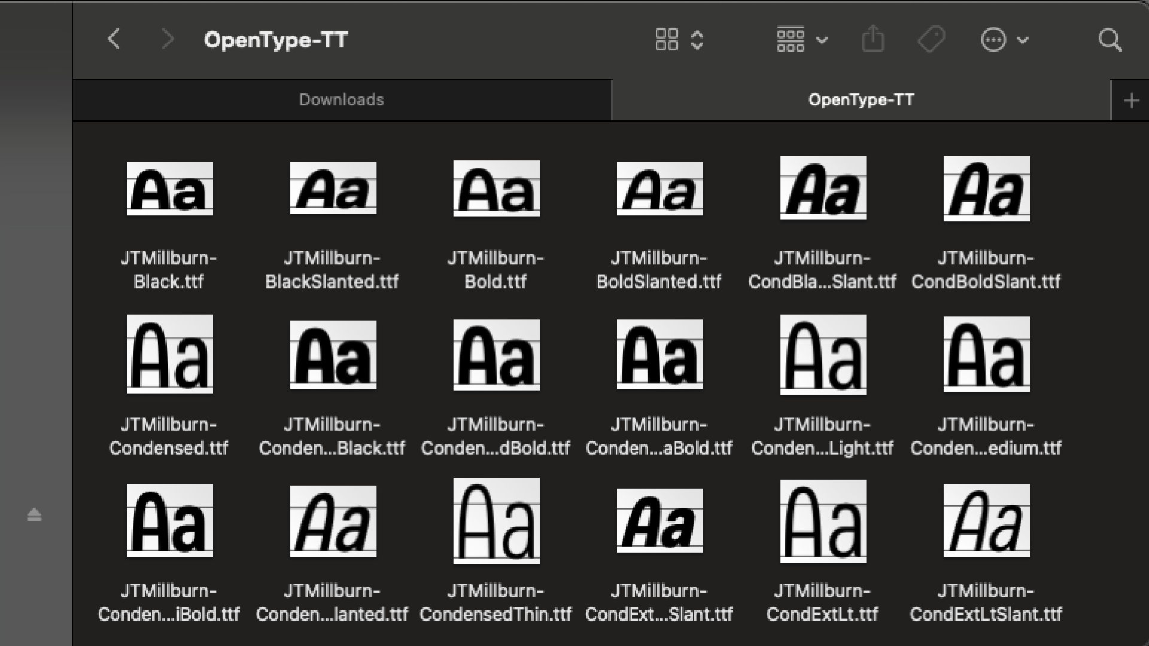
Task: Click the Share toolbar icon
Action: [x=873, y=39]
